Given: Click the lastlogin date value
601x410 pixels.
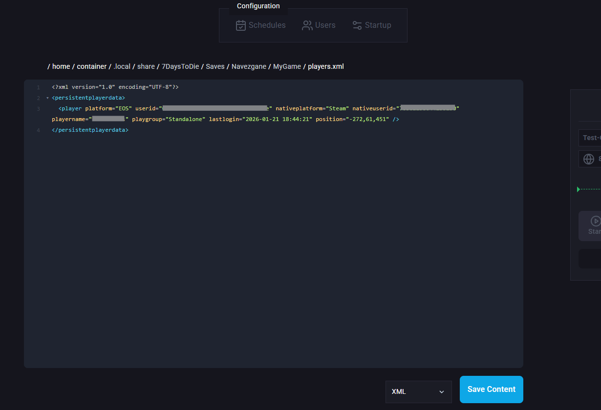Looking at the screenshot, I should click(x=277, y=119).
